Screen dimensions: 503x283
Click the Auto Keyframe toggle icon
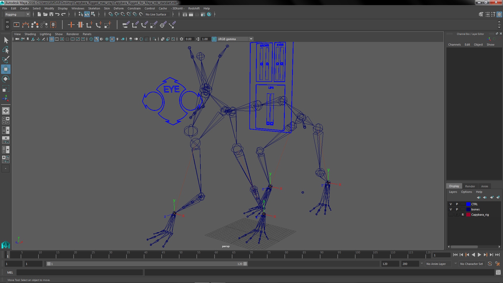pos(490,264)
